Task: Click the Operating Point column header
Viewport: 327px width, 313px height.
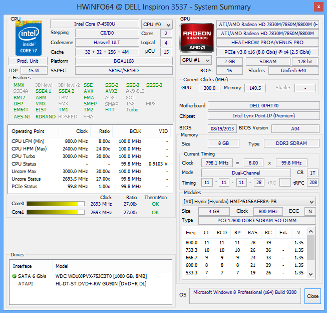Action: (34, 131)
